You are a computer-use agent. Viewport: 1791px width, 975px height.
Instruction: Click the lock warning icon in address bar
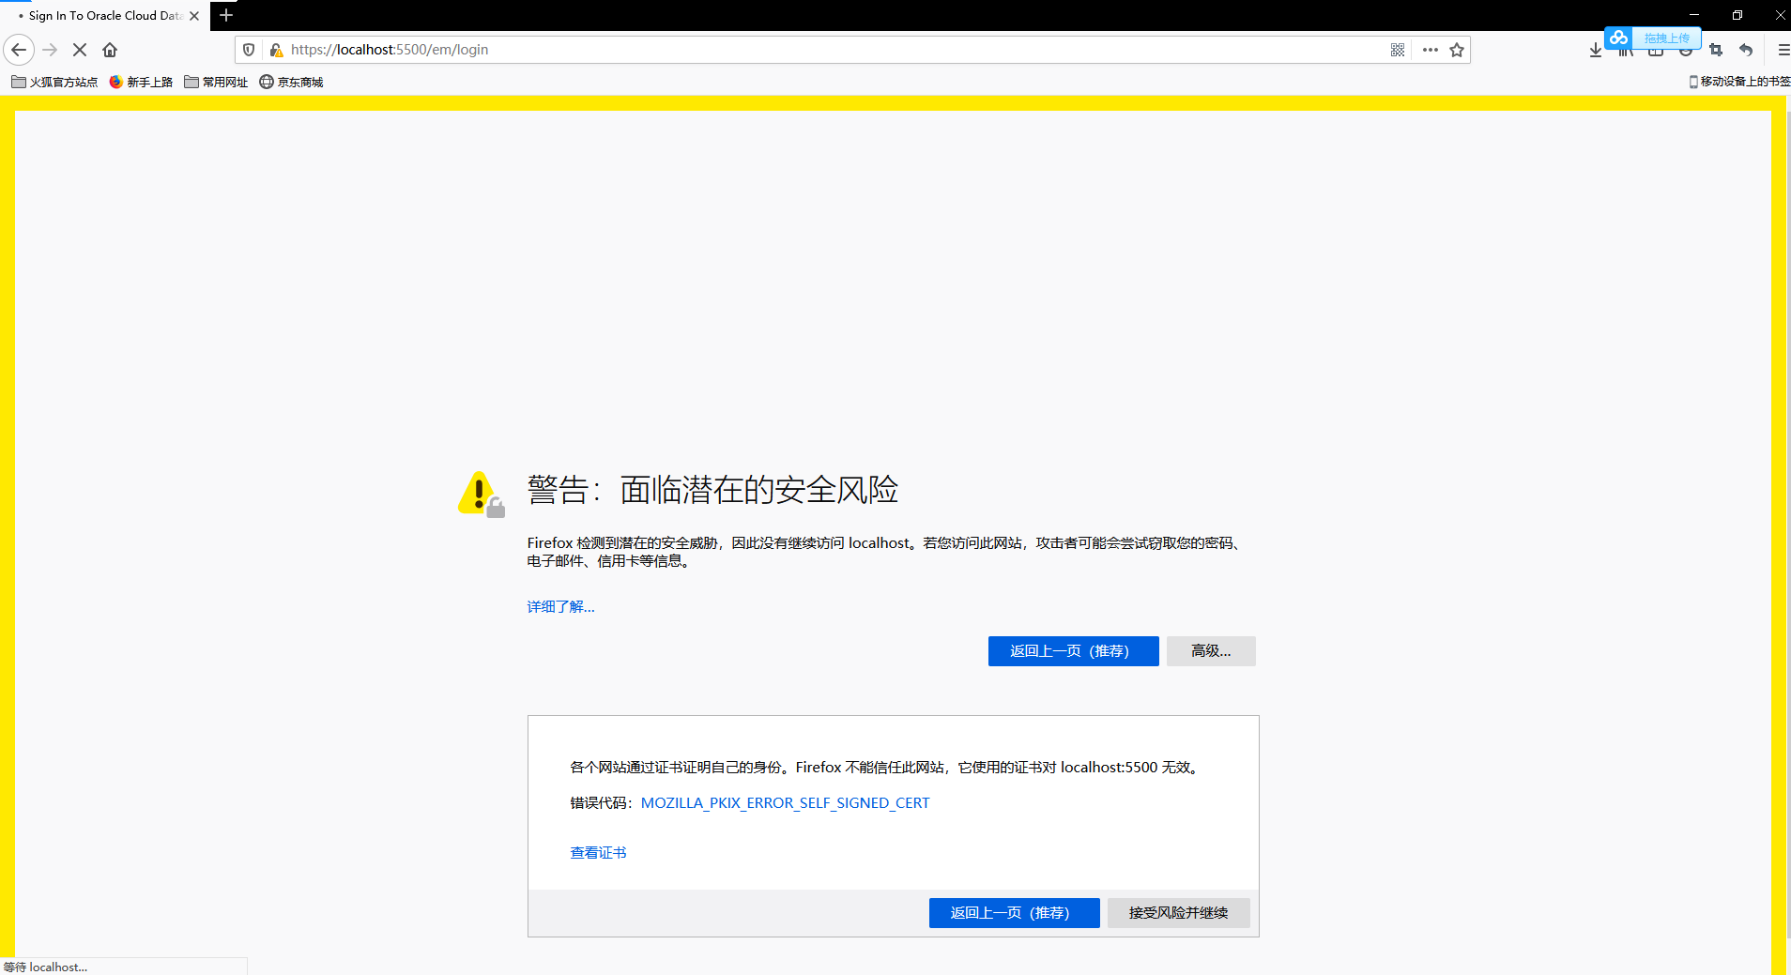pos(276,50)
